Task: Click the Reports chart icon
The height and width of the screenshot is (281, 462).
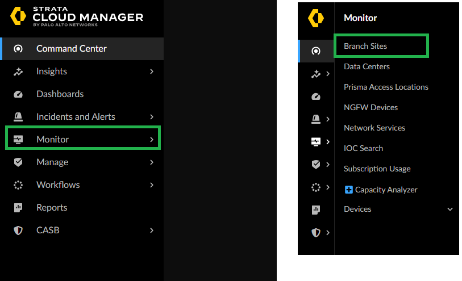Action: pos(18,208)
